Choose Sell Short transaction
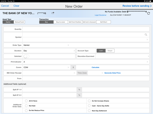This screenshot has width=153, height=114. click(104, 22)
